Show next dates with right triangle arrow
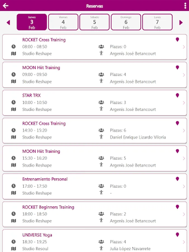189x252 pixels. [x=181, y=22]
